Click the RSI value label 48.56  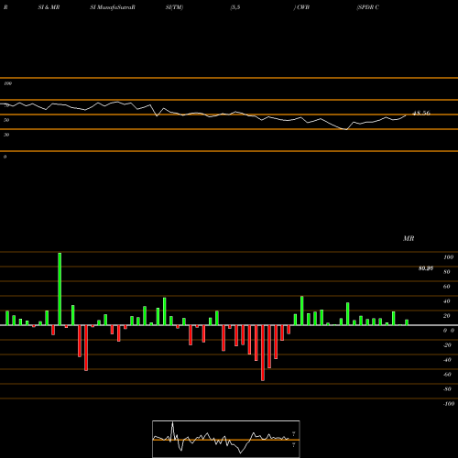pos(421,114)
